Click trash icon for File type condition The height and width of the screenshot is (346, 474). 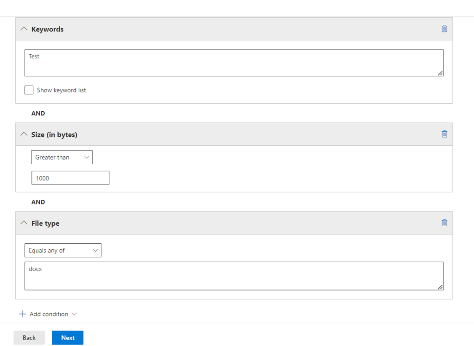pos(444,223)
